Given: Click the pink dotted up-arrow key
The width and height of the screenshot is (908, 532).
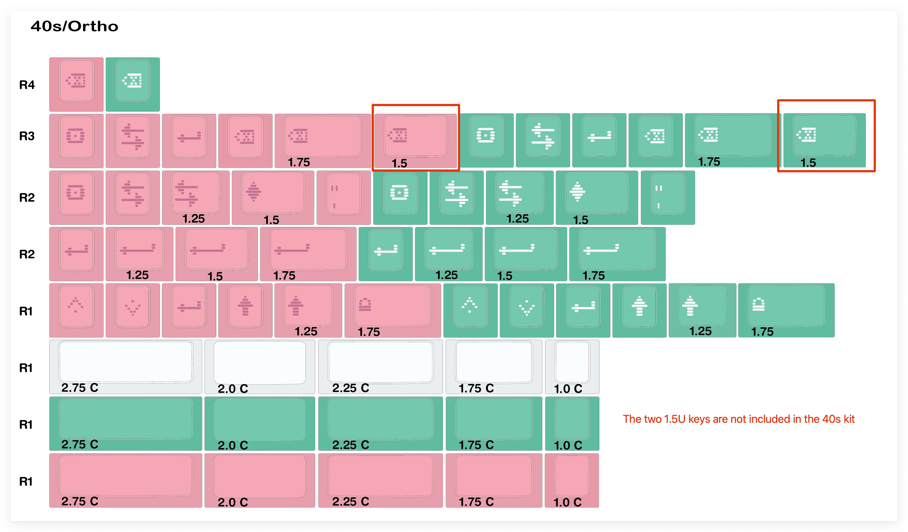Looking at the screenshot, I should point(76,310).
